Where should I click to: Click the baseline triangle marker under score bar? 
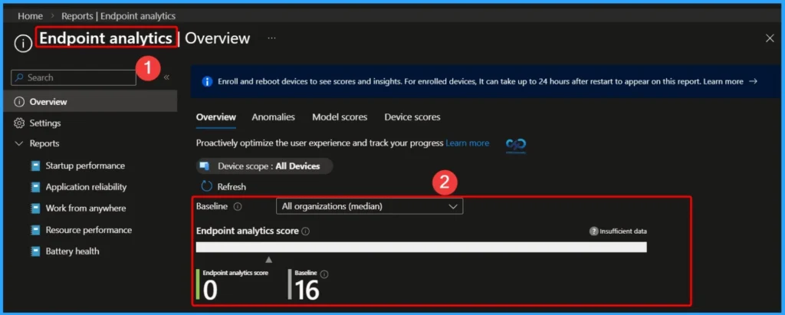click(269, 260)
